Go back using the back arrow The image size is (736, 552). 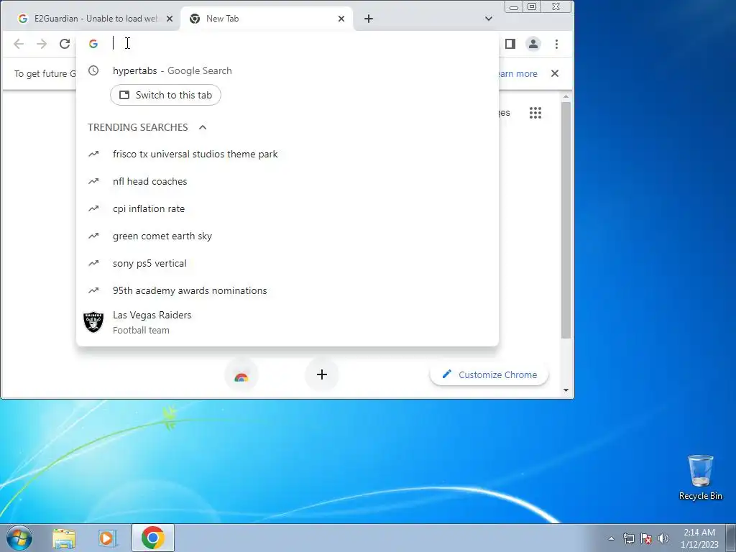coord(19,44)
